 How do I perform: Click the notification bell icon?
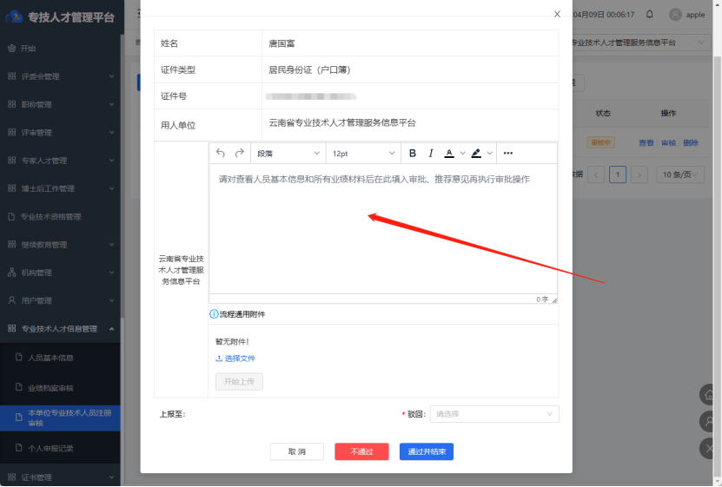click(x=650, y=15)
